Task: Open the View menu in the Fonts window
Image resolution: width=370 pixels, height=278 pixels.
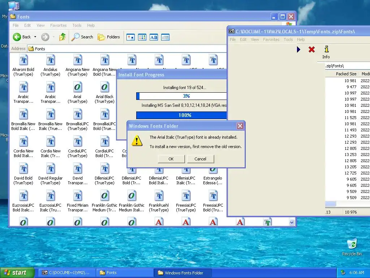Action: (40, 25)
